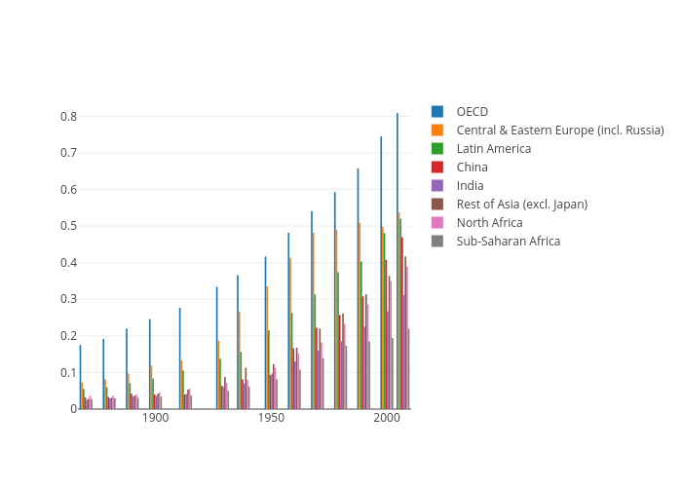Image resolution: width=682 pixels, height=487 pixels.
Task: Click the 0.8 y-axis tick label
Action: 68,116
